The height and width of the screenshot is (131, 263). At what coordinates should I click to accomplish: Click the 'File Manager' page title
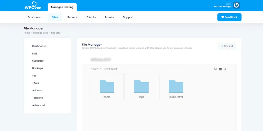point(34,28)
